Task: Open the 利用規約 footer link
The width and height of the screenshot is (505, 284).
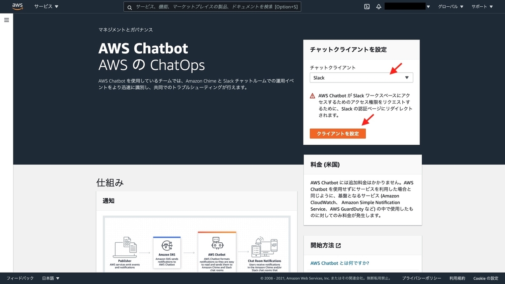Action: click(x=457, y=279)
